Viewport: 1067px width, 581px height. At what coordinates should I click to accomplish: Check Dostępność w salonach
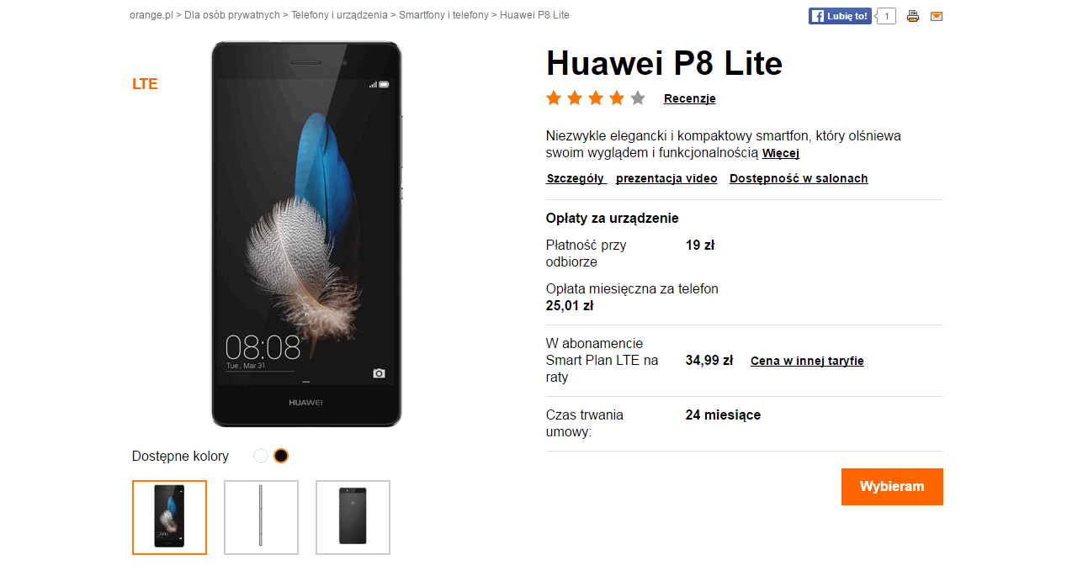click(799, 178)
